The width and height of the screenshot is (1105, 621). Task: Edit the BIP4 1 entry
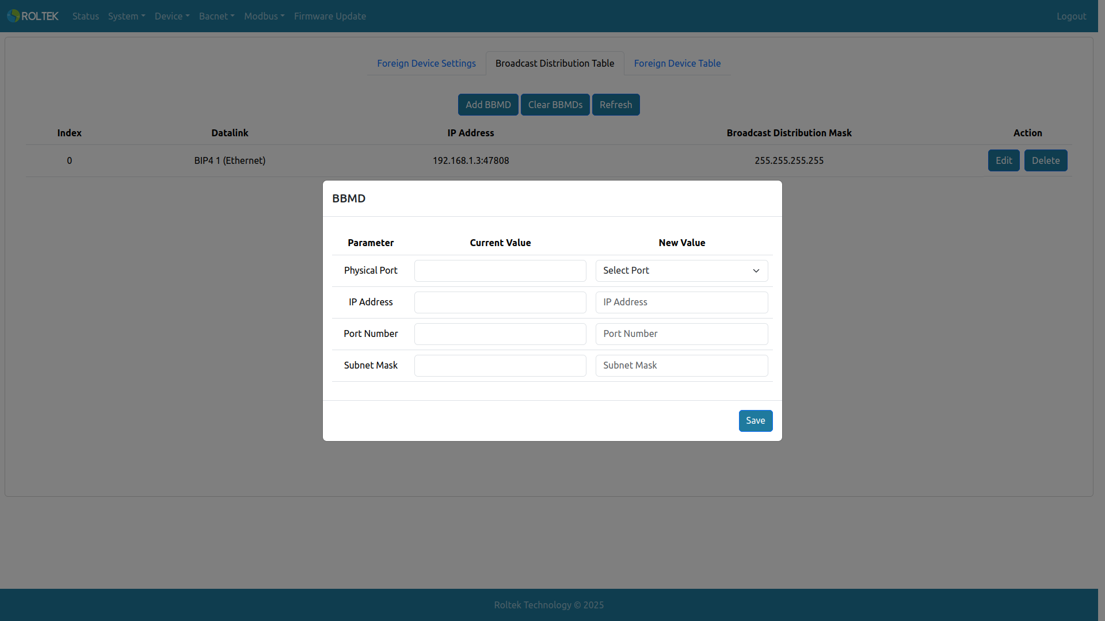click(x=1004, y=160)
